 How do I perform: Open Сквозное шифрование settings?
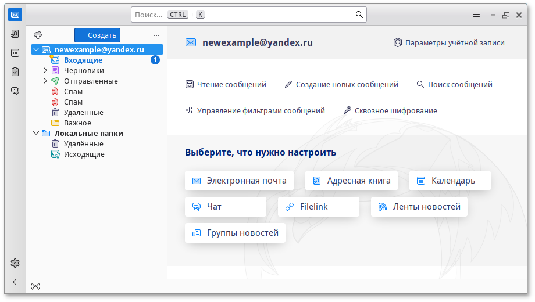coord(390,110)
